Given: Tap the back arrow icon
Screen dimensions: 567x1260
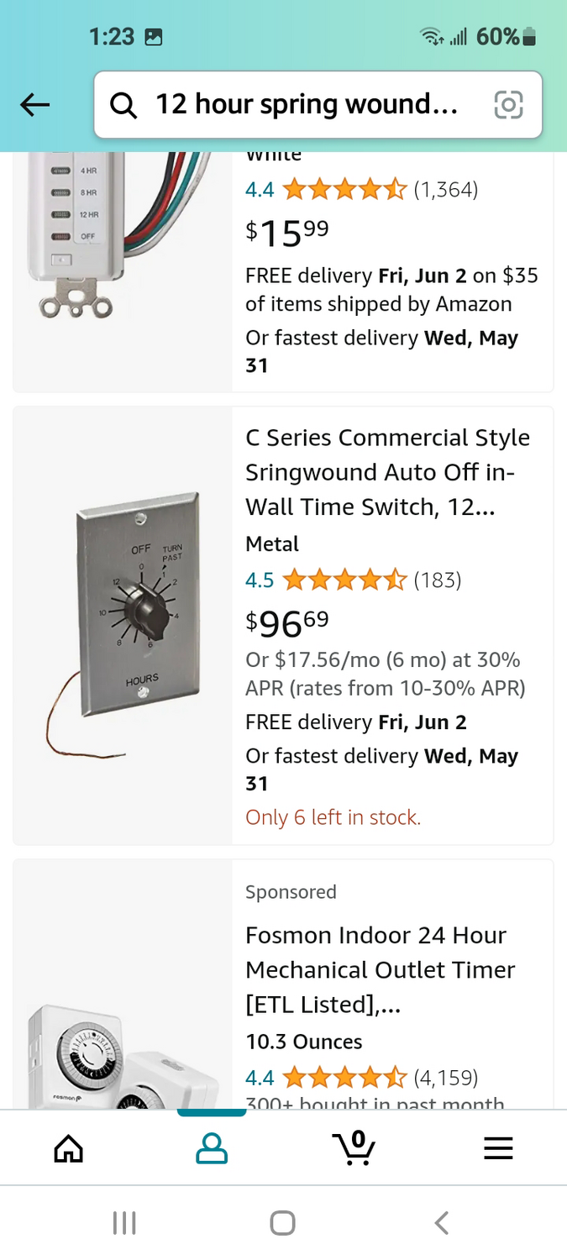Looking at the screenshot, I should [35, 105].
